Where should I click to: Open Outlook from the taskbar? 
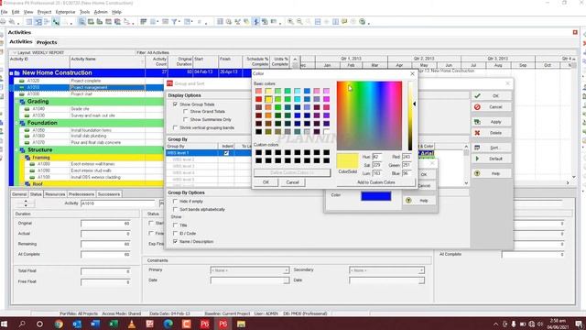tap(77, 324)
